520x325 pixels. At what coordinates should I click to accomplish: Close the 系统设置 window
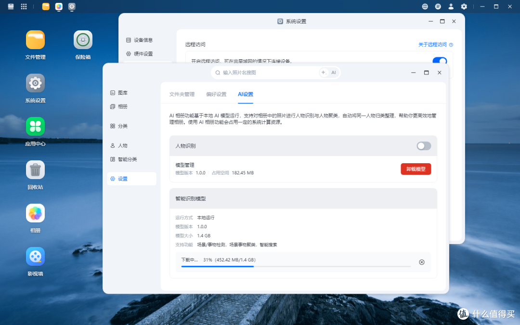coord(454,21)
